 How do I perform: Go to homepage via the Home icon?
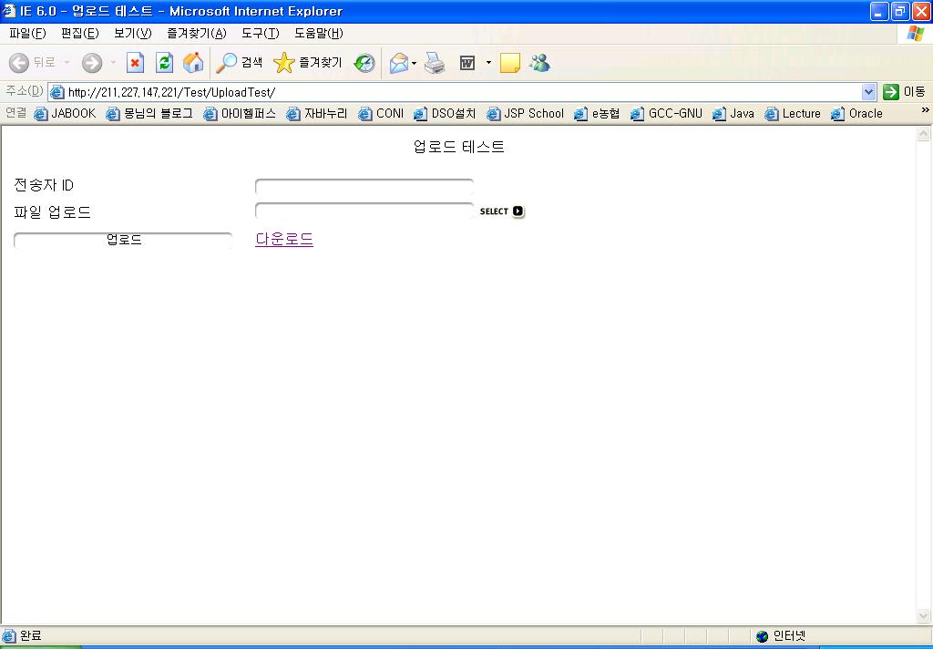click(191, 62)
